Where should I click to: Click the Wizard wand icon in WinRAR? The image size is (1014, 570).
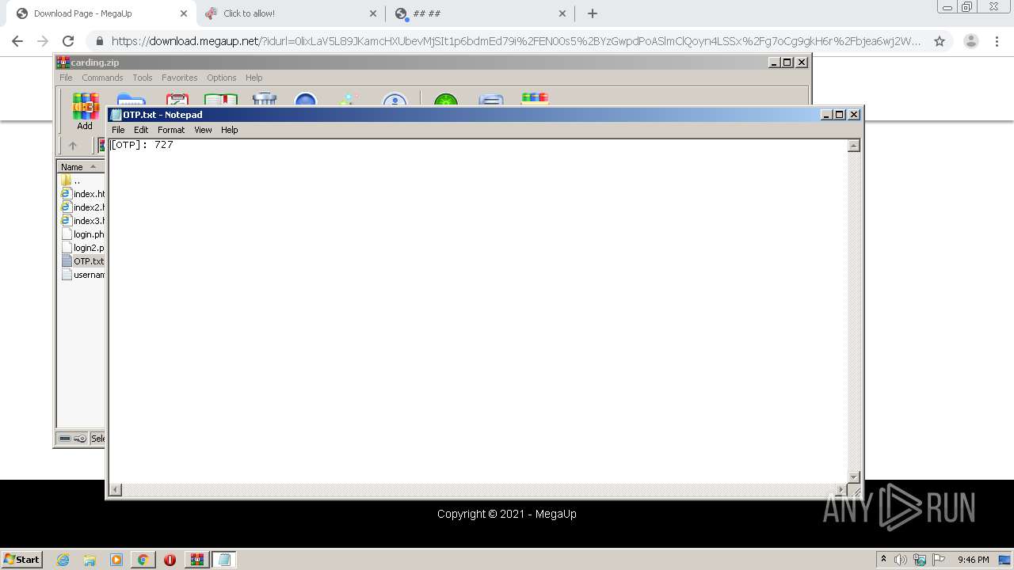click(x=349, y=100)
